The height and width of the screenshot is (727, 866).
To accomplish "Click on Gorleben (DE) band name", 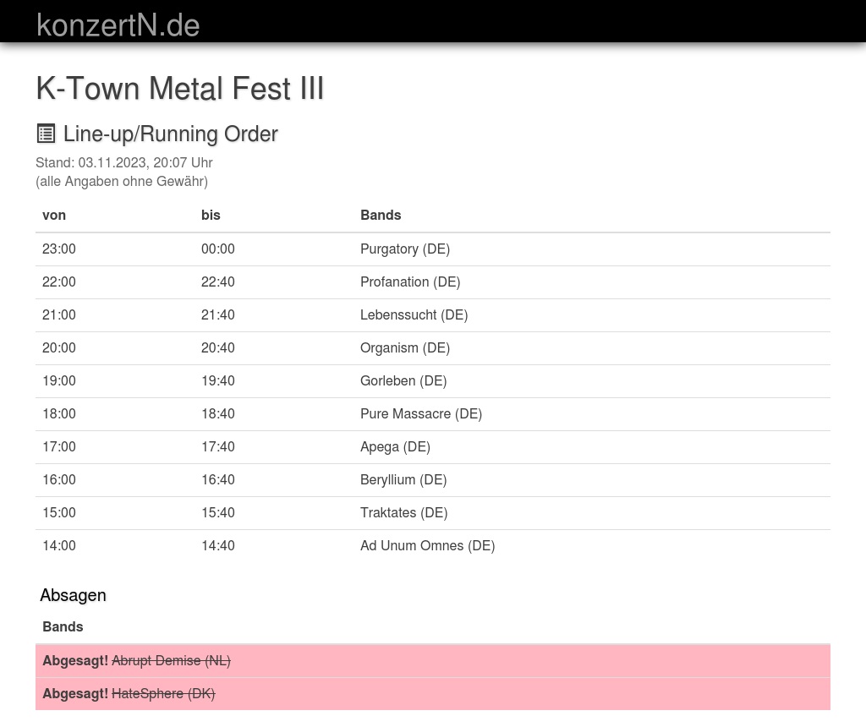I will coord(403,380).
